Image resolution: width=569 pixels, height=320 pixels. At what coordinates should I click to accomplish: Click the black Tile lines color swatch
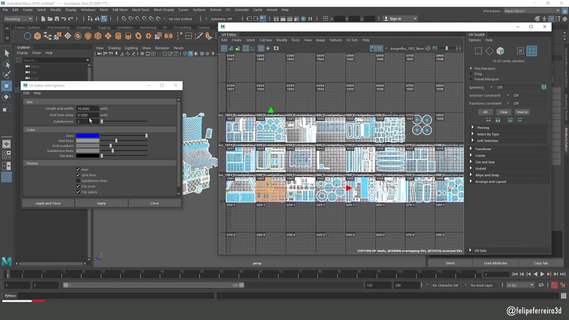(88, 156)
